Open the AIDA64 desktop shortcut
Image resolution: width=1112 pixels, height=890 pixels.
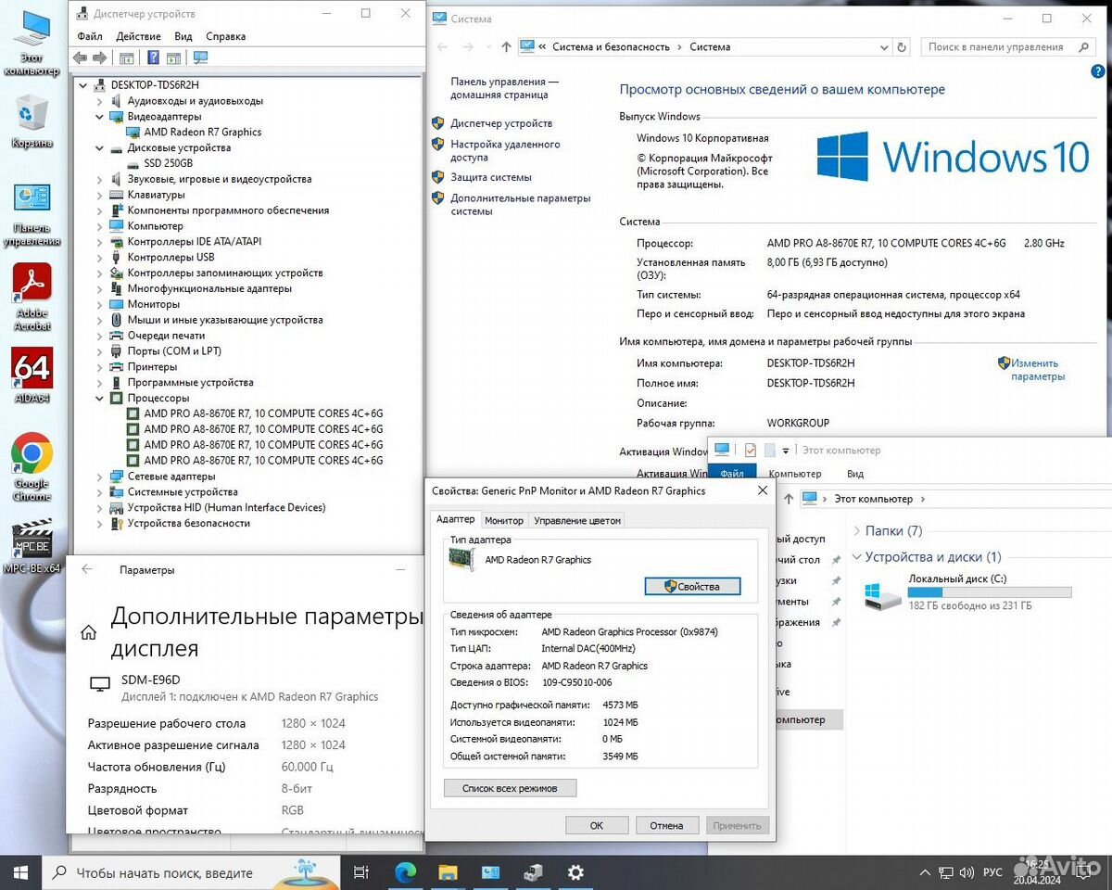32,375
